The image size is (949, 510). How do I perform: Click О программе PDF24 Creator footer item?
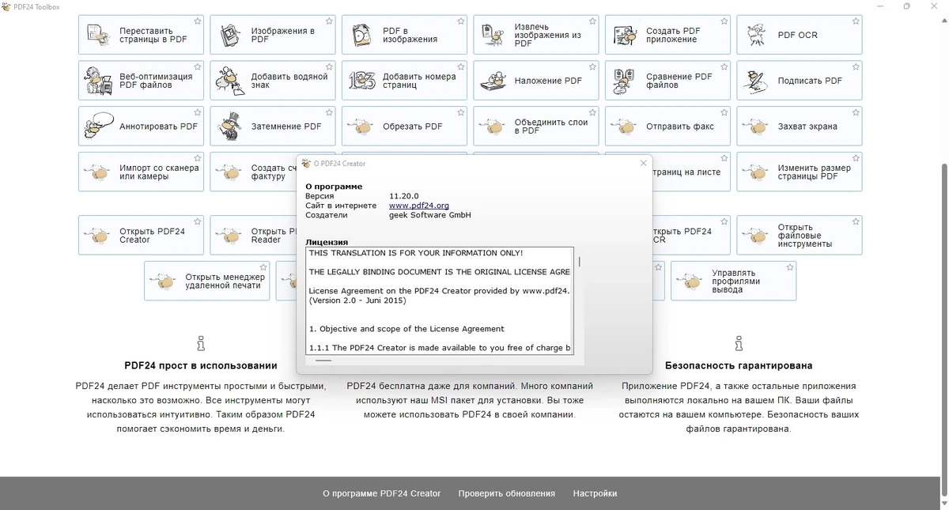click(381, 493)
